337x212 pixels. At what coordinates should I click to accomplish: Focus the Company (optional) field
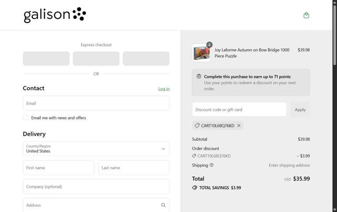point(96,186)
